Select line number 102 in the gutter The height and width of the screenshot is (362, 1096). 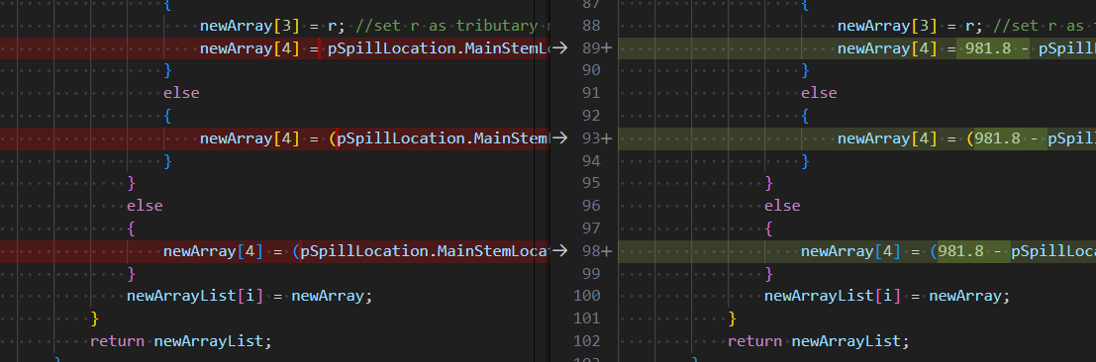[586, 341]
